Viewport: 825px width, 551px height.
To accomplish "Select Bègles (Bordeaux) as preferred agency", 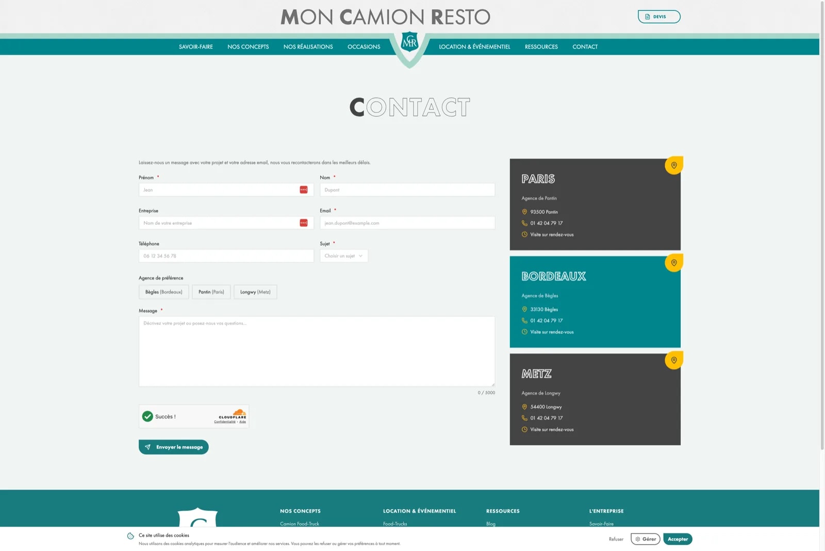I will point(163,292).
